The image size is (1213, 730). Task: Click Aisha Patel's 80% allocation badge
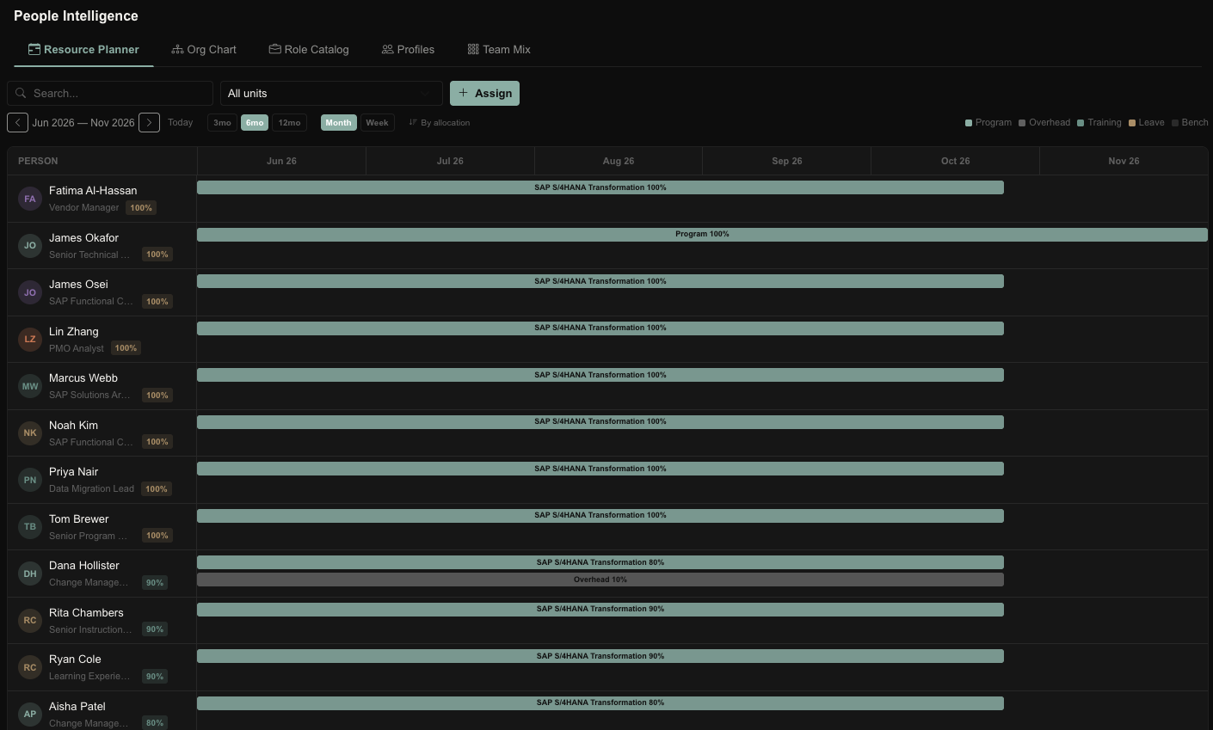pyautogui.click(x=155, y=723)
